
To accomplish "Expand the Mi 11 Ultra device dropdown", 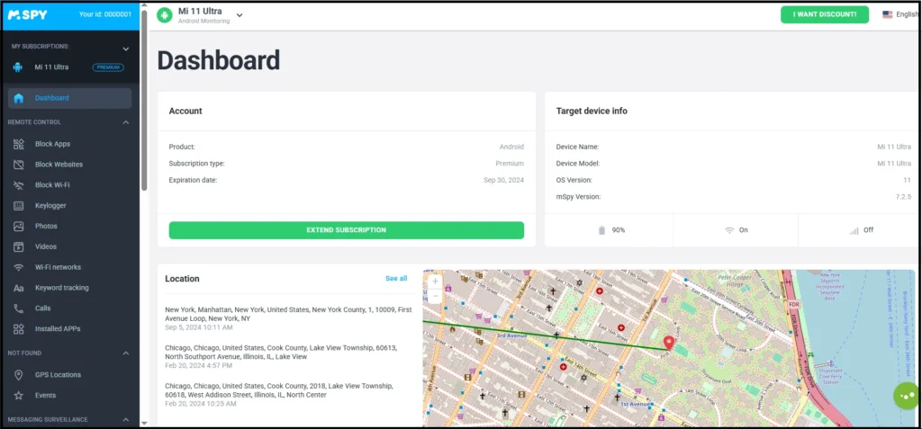I will tap(240, 15).
